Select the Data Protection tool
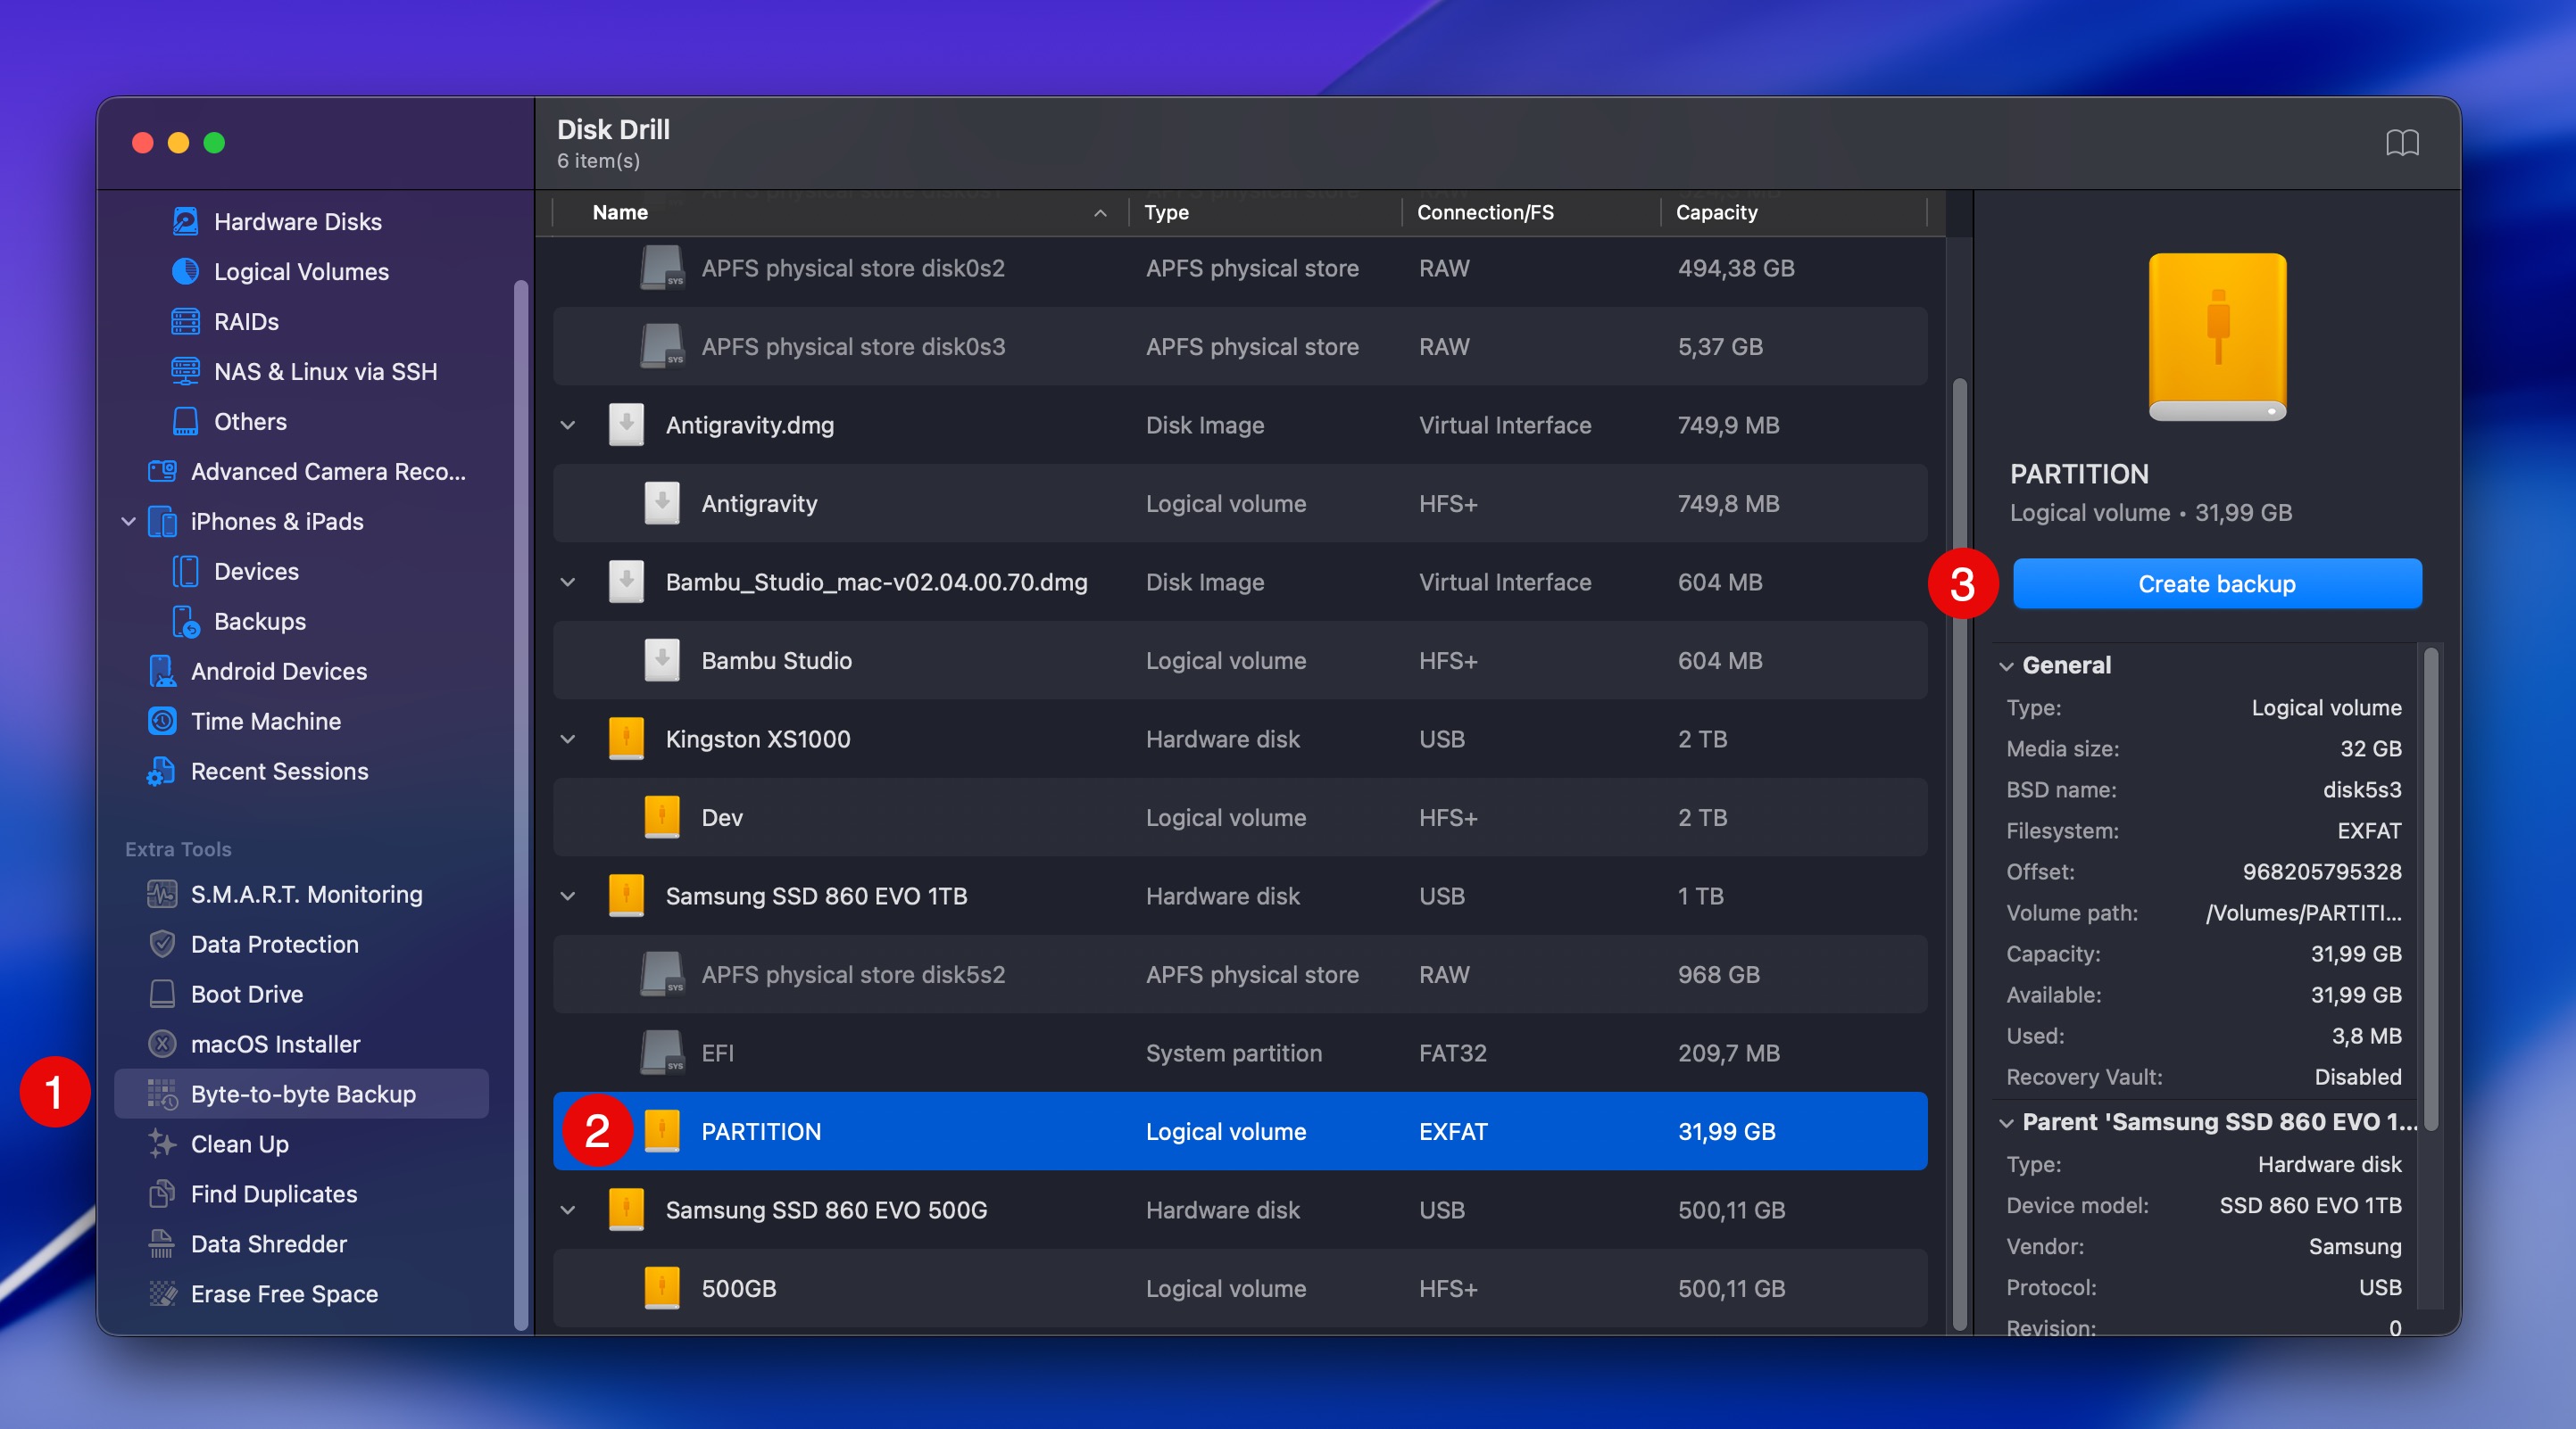 pos(275,945)
